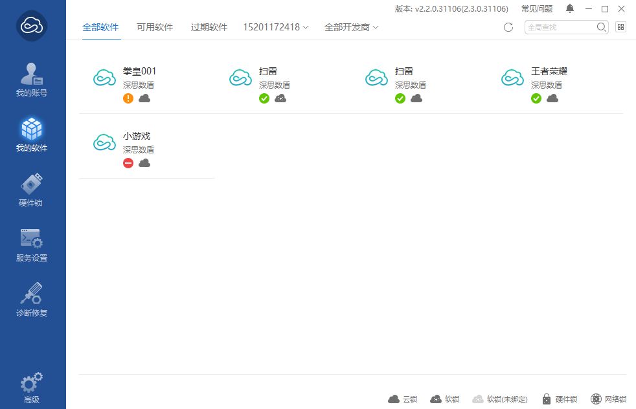Open the notification bell
Screen dimensions: 636x409
570,8
